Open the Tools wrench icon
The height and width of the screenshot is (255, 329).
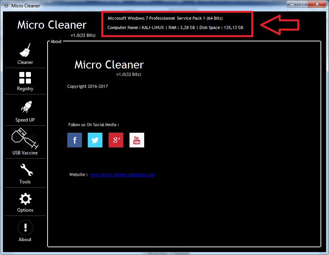[x=26, y=170]
